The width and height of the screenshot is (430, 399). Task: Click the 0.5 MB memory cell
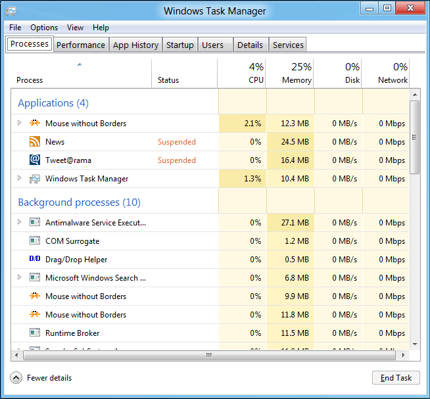click(x=291, y=260)
